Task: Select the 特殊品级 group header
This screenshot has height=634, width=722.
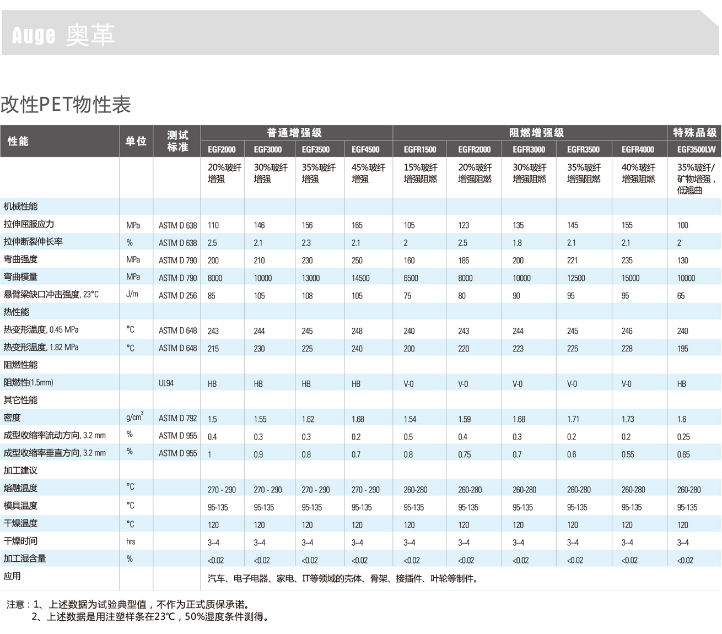Action: tap(694, 133)
